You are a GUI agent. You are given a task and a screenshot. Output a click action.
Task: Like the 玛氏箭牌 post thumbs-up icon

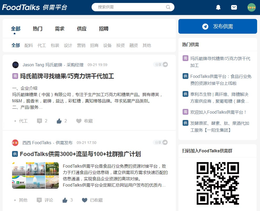pos(59,121)
